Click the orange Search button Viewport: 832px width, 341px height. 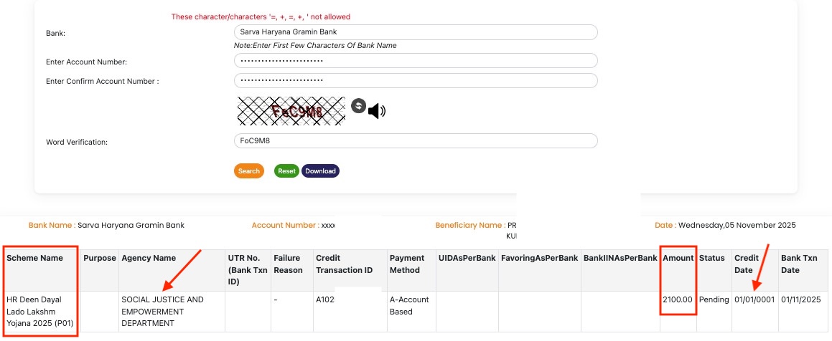(248, 171)
